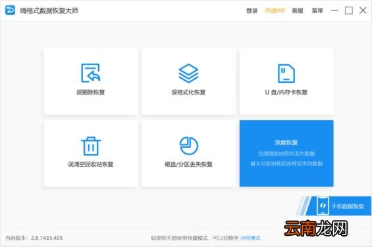This screenshot has height=247, width=372.
Task: Click the U 盘/内存卡恢复 label
Action: (286, 92)
